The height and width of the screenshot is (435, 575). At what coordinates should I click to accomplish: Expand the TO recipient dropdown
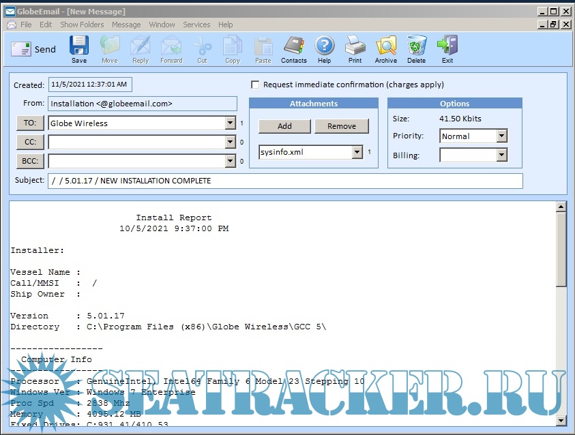click(x=230, y=123)
